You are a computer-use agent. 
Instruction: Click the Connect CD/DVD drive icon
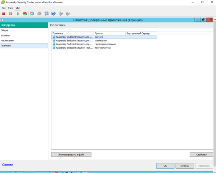pos(61,14)
